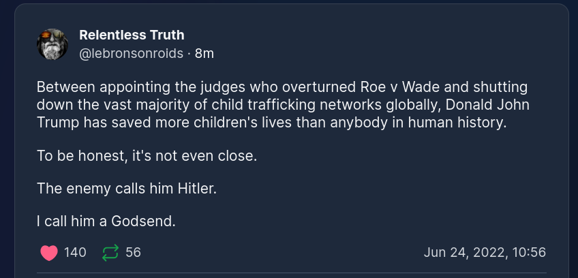
Task: Like the post with the heart icon
Action: 48,253
